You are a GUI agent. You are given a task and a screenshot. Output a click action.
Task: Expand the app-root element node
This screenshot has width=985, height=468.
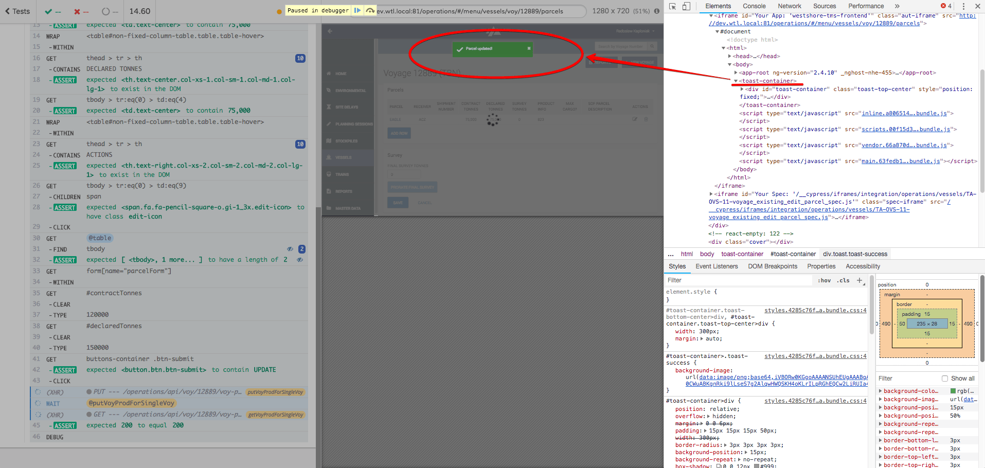(736, 73)
